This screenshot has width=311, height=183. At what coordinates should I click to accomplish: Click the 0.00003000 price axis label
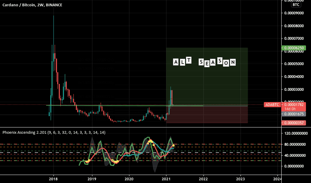pyautogui.click(x=294, y=90)
